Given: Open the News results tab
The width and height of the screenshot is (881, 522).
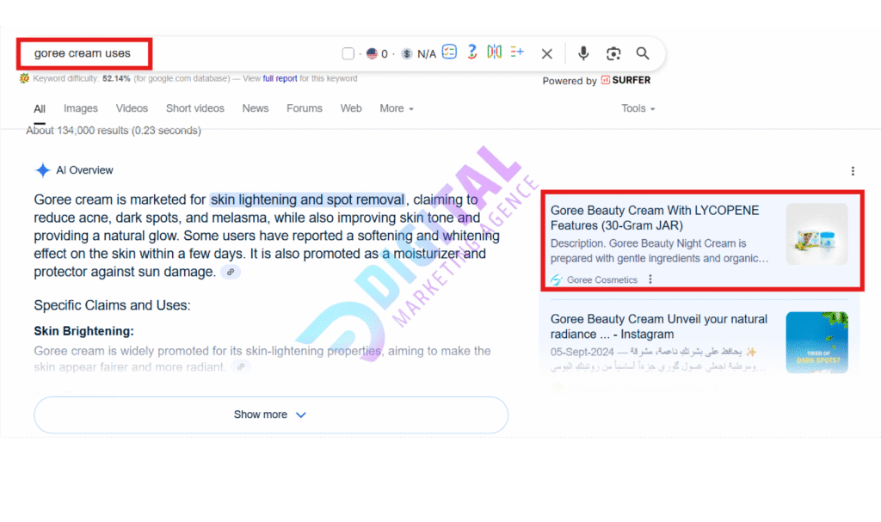Looking at the screenshot, I should 256,108.
